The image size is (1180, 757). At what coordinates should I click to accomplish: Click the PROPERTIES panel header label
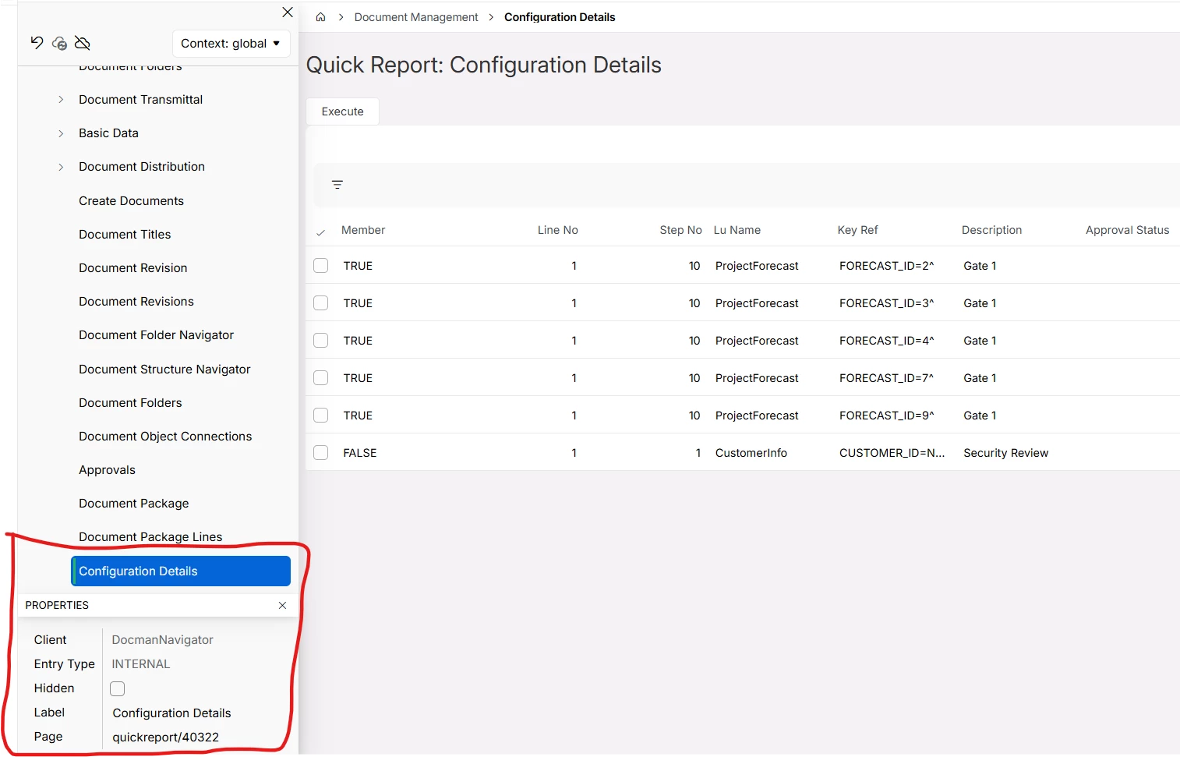(57, 606)
